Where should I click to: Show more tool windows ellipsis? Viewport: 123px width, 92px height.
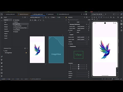pyautogui.click(x=2, y=21)
